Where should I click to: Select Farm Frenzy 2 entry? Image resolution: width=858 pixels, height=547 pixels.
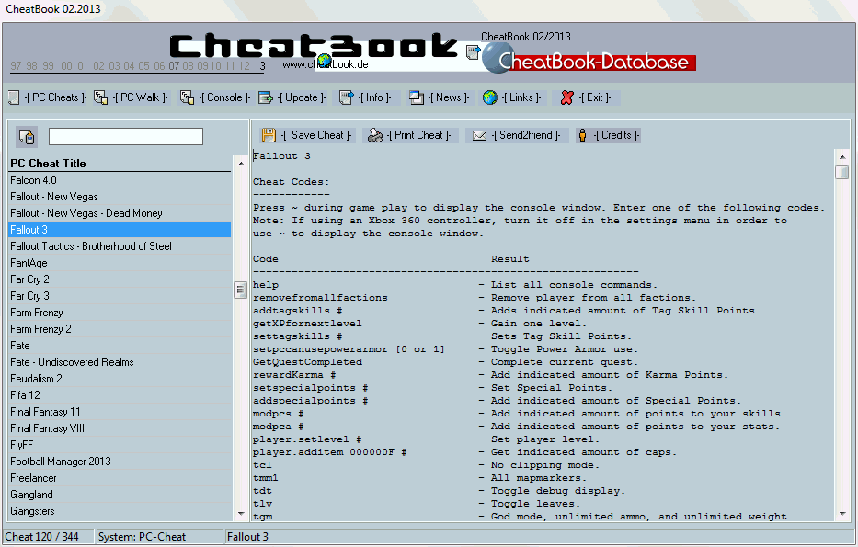coord(120,329)
